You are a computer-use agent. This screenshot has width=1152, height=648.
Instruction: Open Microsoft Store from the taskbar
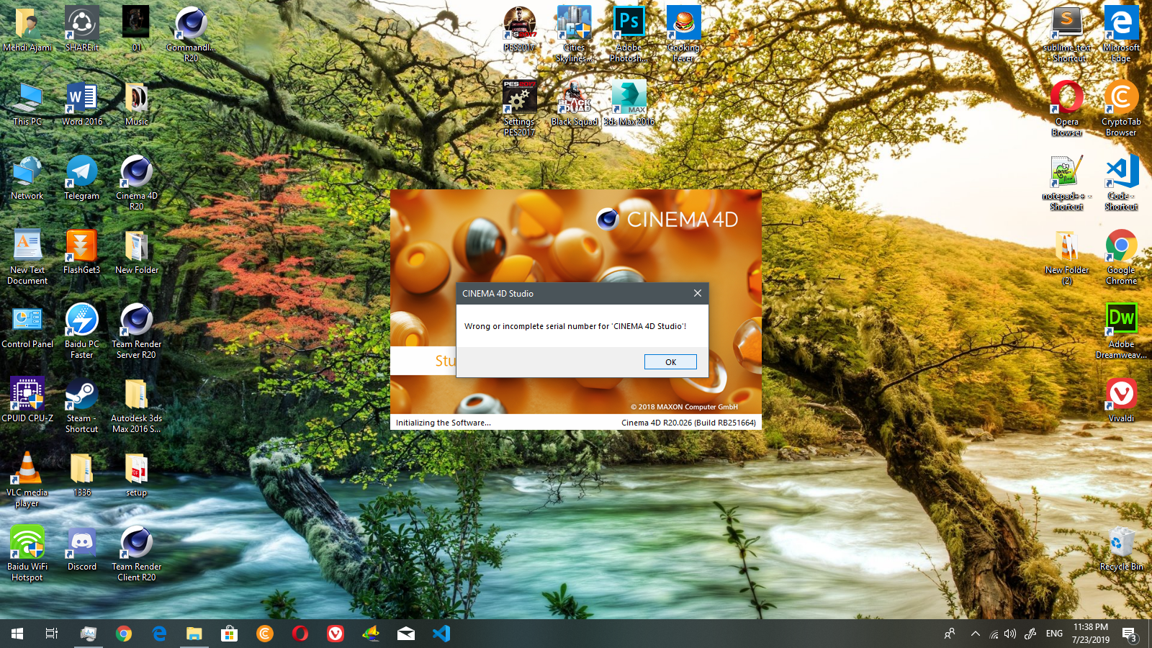[x=230, y=634]
